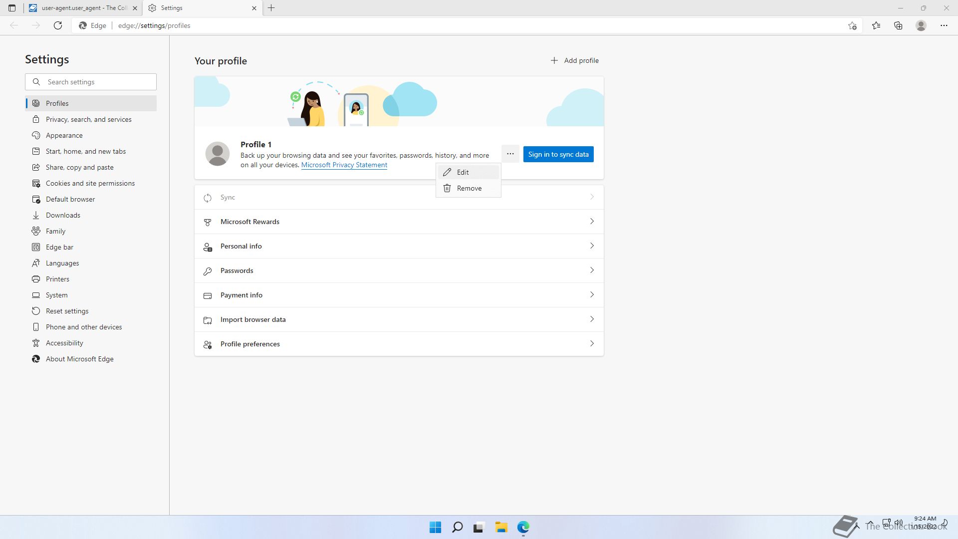Open Task View from taskbar

479,527
